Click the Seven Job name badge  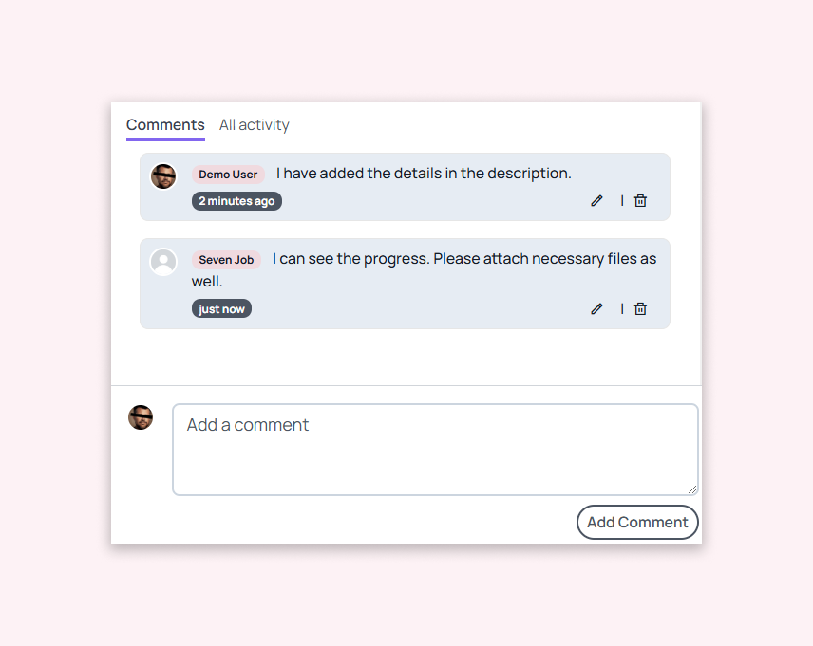click(x=226, y=260)
